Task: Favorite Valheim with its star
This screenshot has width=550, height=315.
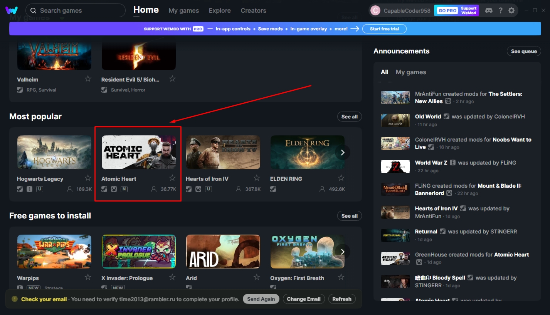Action: click(88, 78)
